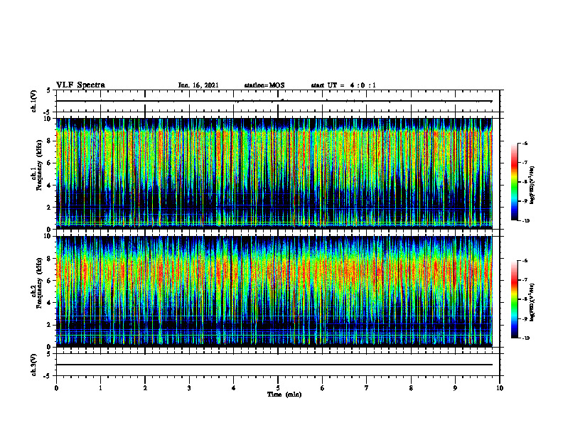Click the '4' kHz tick of ch.1 frequency axis
Screen dimensions: 563x435
pos(50,186)
